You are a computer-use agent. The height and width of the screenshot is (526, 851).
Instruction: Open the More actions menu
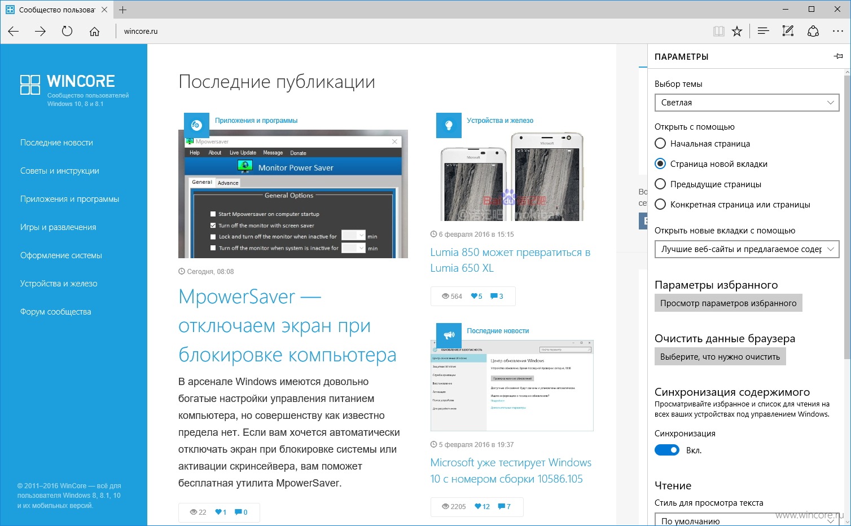(x=838, y=32)
